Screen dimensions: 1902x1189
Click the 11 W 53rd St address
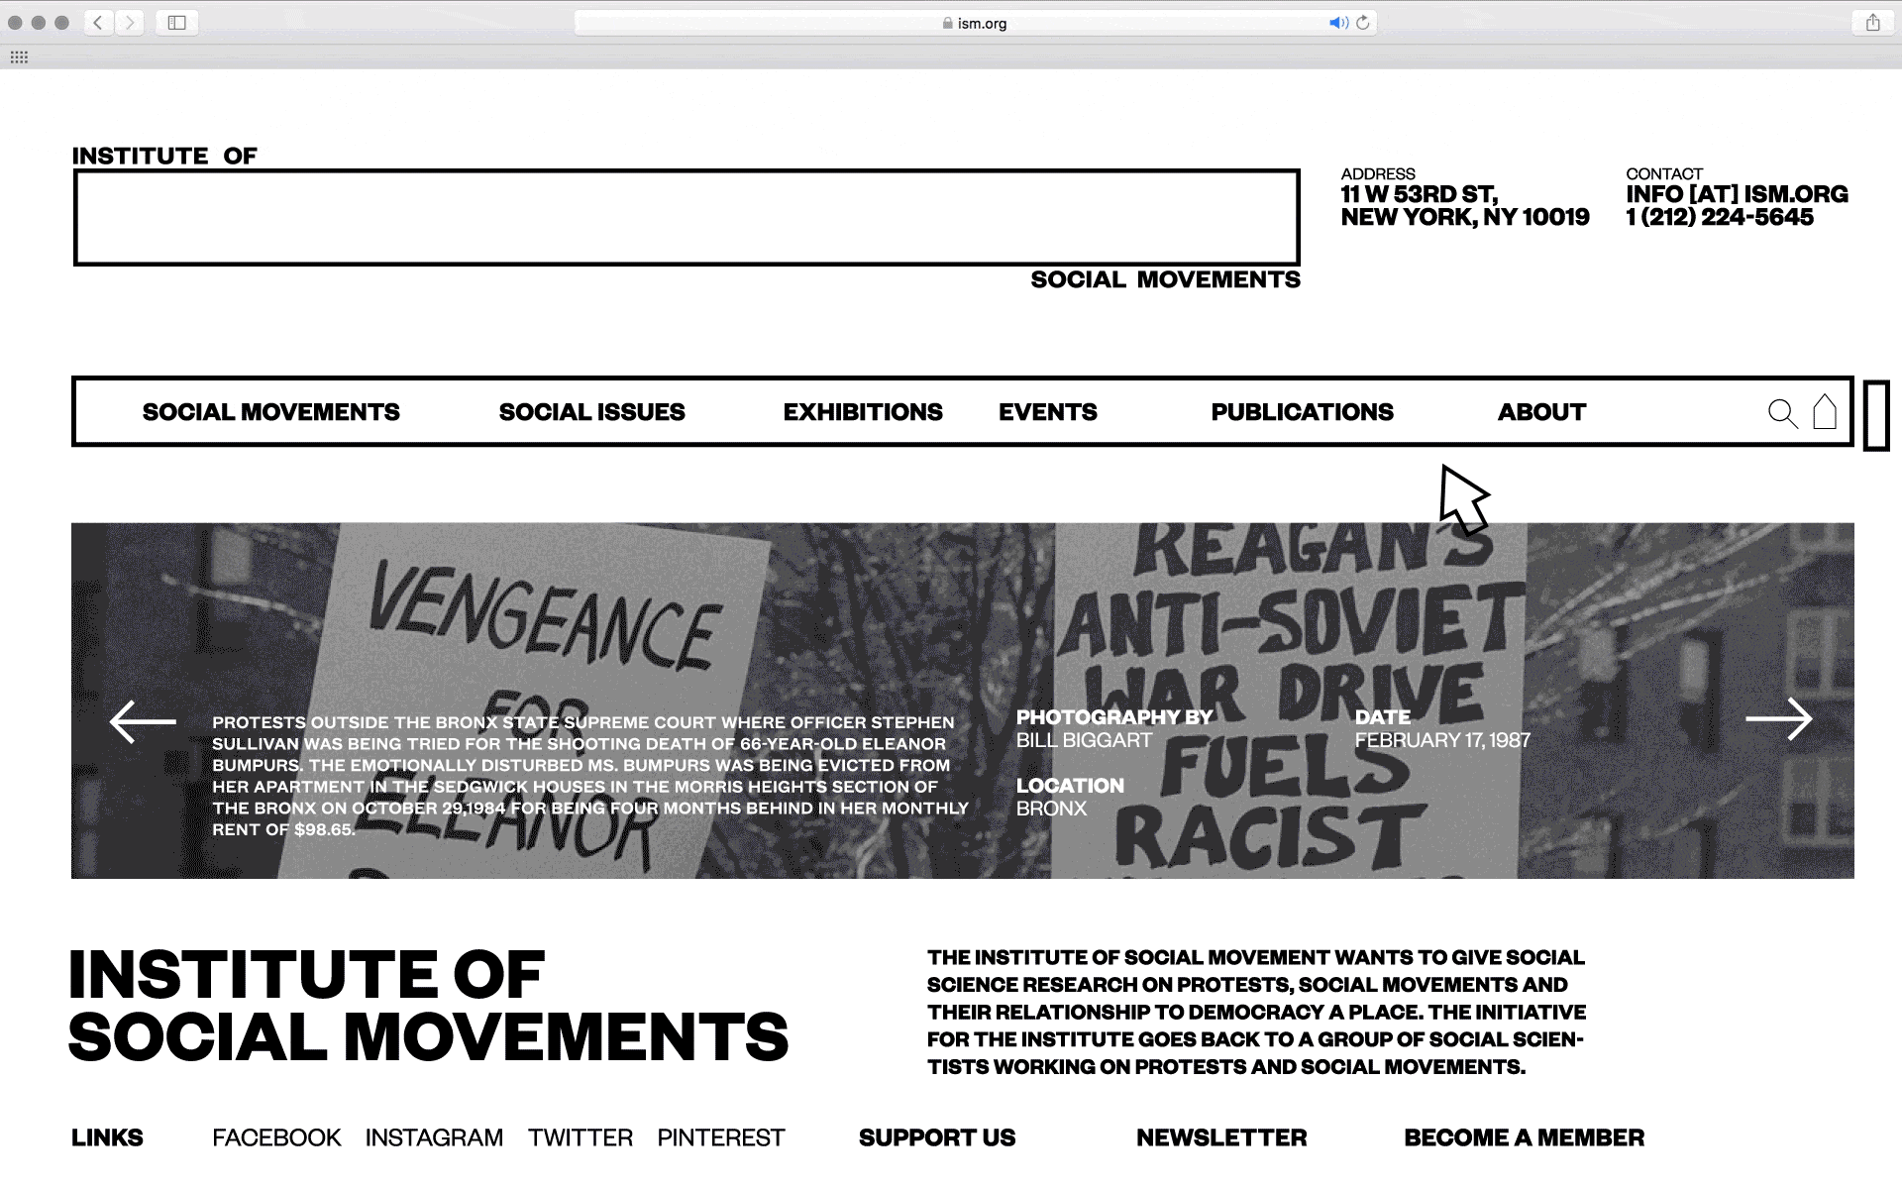tap(1464, 206)
